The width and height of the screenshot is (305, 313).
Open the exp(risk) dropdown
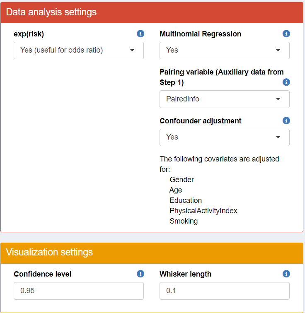(79, 51)
